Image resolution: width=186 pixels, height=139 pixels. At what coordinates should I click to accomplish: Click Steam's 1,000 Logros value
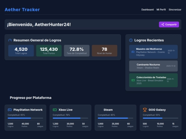point(101,124)
